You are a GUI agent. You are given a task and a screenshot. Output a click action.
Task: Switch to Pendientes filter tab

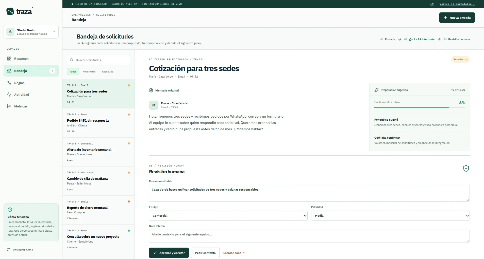tap(89, 72)
